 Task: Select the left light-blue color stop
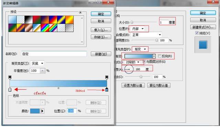[x=10, y=89]
